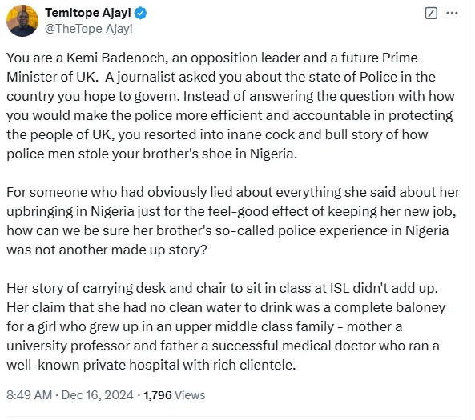Open the Grok explain-post icon
The height and width of the screenshot is (420, 475).
pos(431,14)
